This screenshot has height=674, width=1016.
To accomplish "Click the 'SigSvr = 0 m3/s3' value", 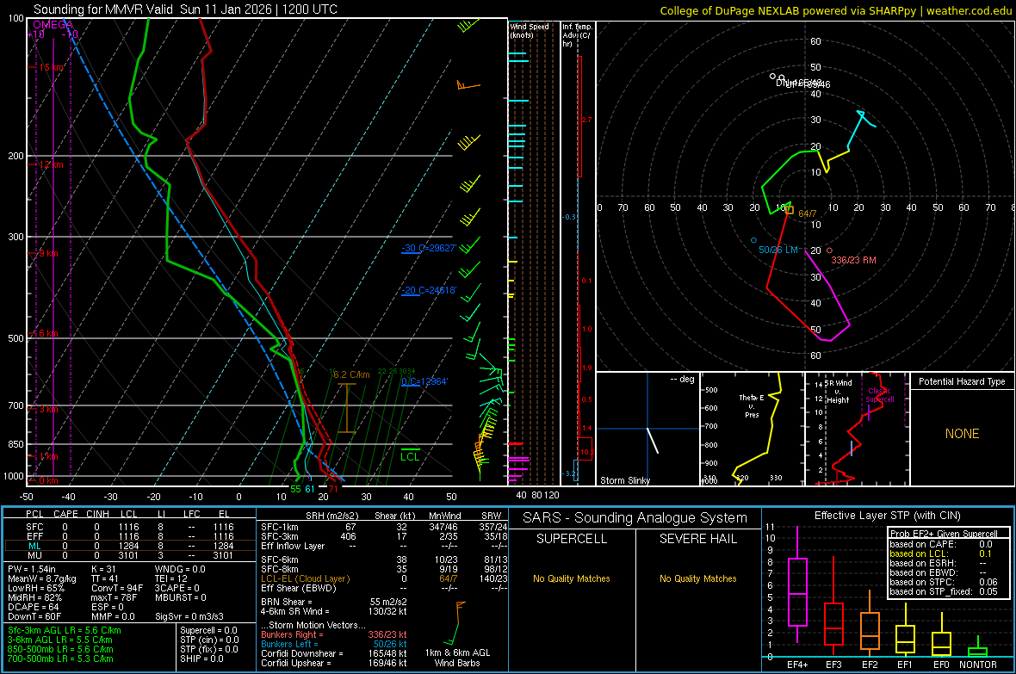I will coord(189,616).
